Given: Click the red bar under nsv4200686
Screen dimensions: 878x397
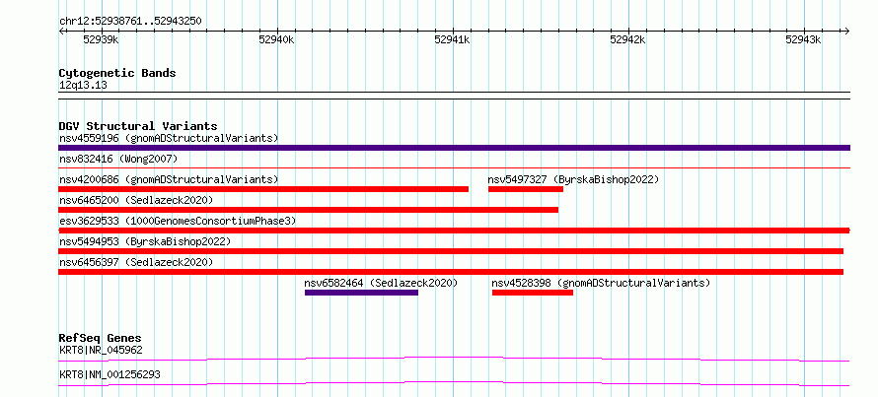Looking at the screenshot, I should 263,189.
